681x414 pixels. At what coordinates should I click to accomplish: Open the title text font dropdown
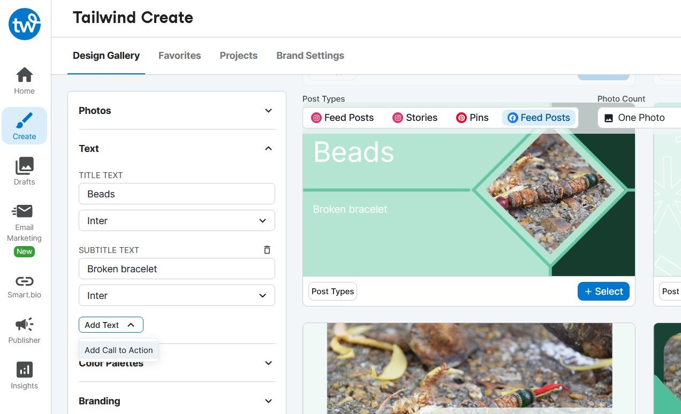[177, 220]
